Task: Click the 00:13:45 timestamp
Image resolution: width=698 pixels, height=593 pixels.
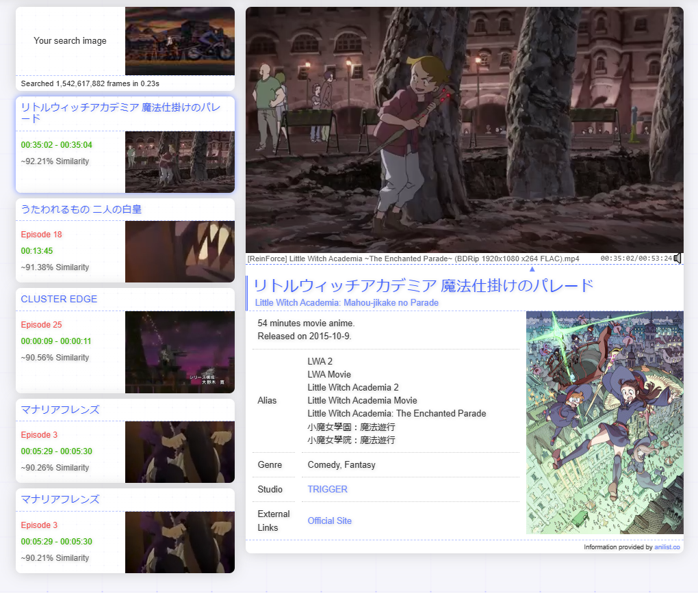Action: [x=37, y=251]
